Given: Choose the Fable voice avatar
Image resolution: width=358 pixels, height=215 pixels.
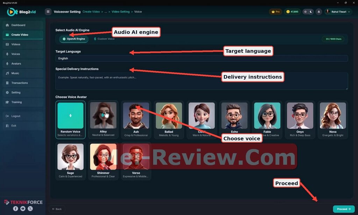Looking at the screenshot, I should (x=267, y=120).
